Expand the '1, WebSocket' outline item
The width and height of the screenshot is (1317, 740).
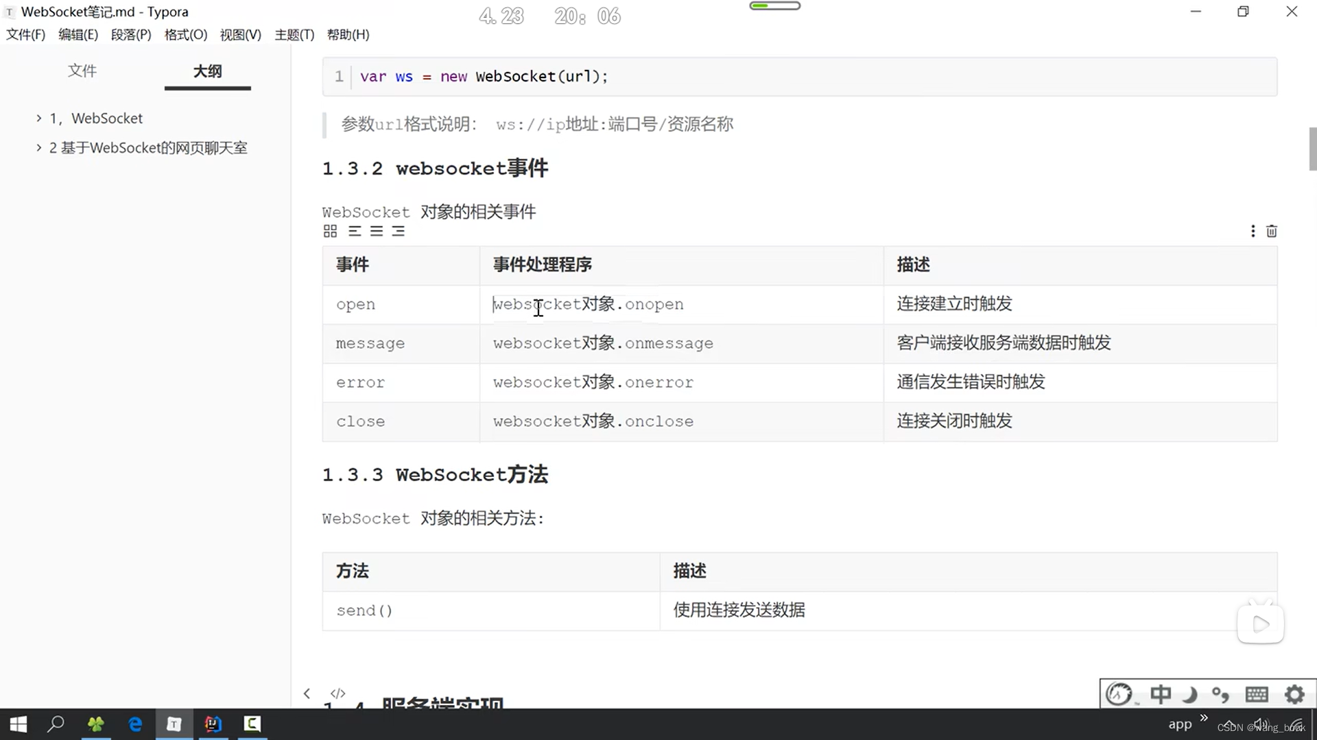pyautogui.click(x=39, y=119)
